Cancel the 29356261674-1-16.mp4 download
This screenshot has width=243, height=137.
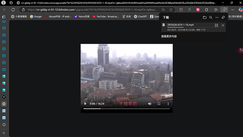[x=223, y=25]
